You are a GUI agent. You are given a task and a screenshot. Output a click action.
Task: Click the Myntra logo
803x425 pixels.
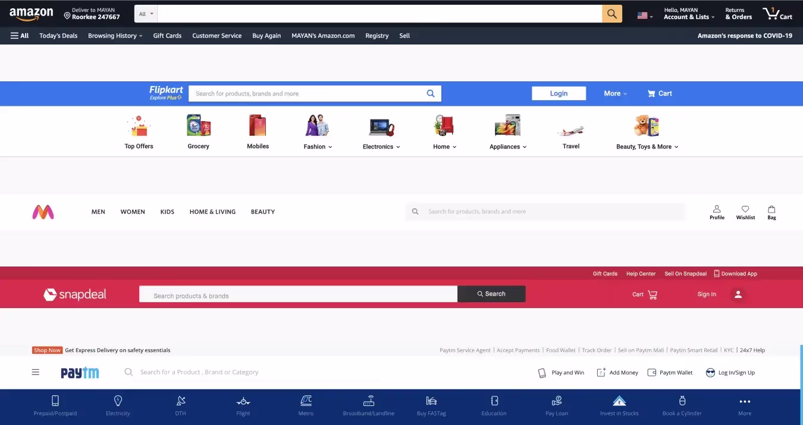[43, 212]
